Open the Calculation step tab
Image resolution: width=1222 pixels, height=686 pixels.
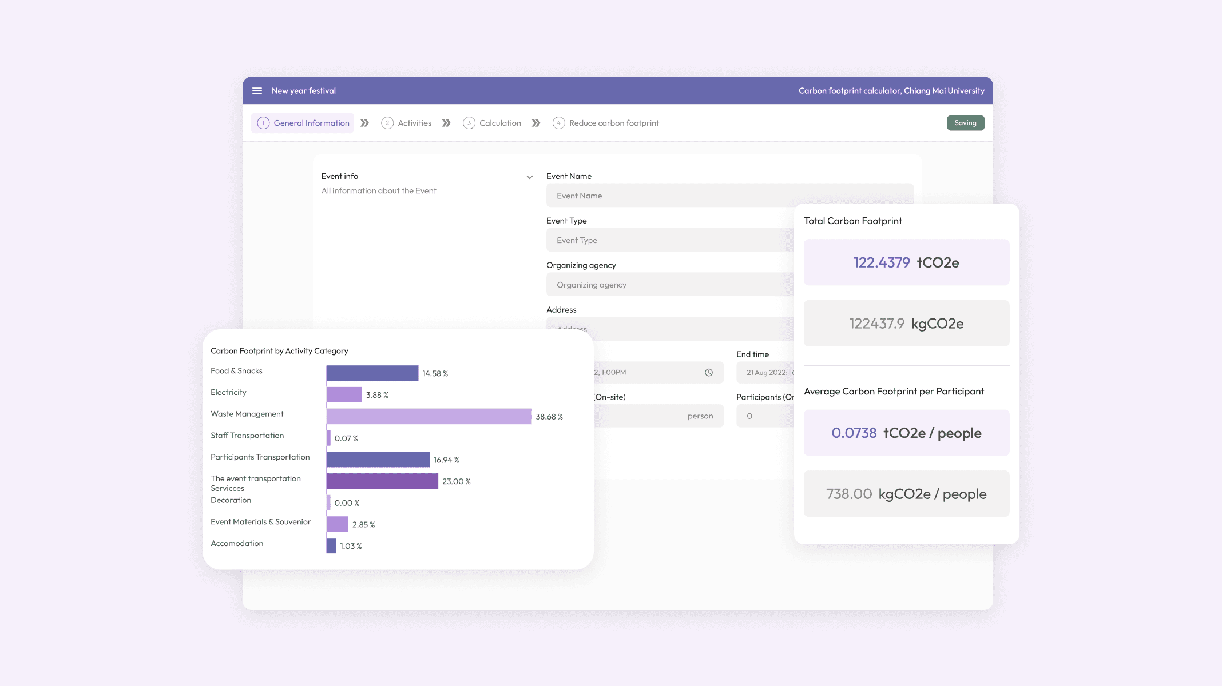(500, 123)
